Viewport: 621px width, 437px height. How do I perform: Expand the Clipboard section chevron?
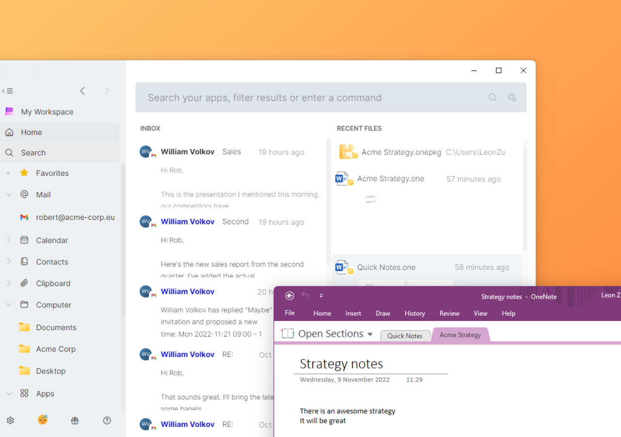[9, 283]
